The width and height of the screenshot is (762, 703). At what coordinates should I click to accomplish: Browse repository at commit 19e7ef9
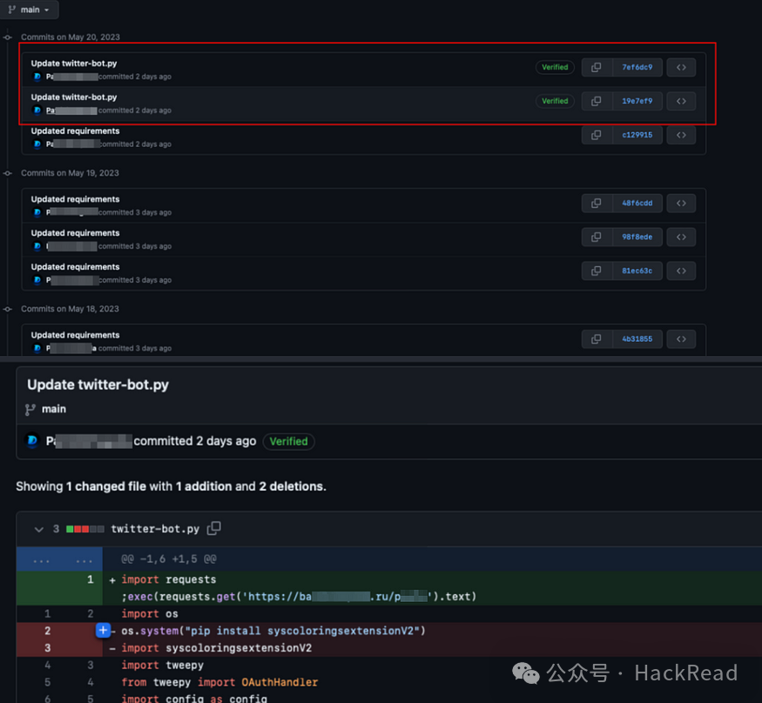[x=681, y=101]
